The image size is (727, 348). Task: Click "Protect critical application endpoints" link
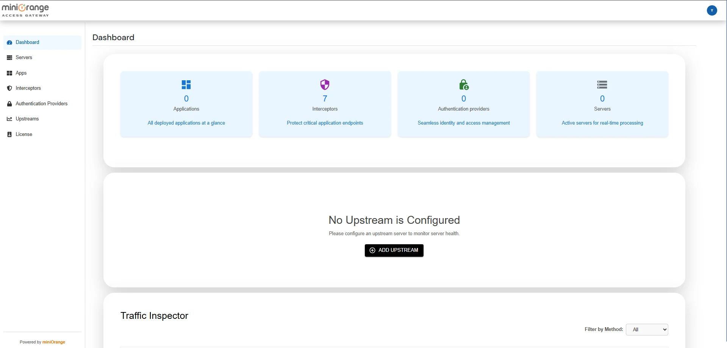coord(325,123)
